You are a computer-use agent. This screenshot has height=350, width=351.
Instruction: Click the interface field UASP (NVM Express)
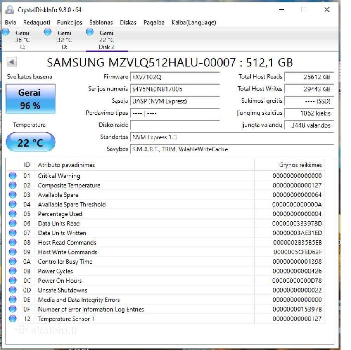[x=175, y=101]
